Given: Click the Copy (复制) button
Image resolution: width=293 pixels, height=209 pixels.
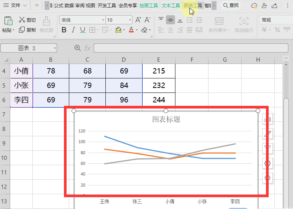Looking at the screenshot, I should click(x=27, y=30).
